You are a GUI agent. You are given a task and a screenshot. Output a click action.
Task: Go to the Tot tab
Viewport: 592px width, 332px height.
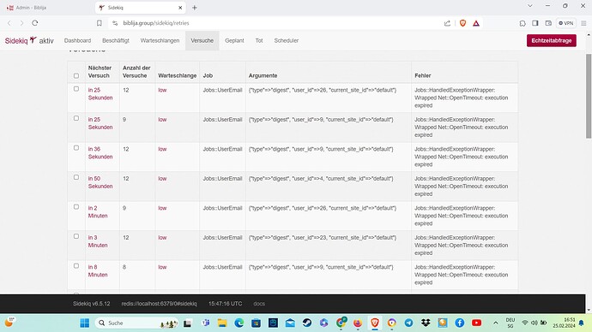(x=259, y=40)
